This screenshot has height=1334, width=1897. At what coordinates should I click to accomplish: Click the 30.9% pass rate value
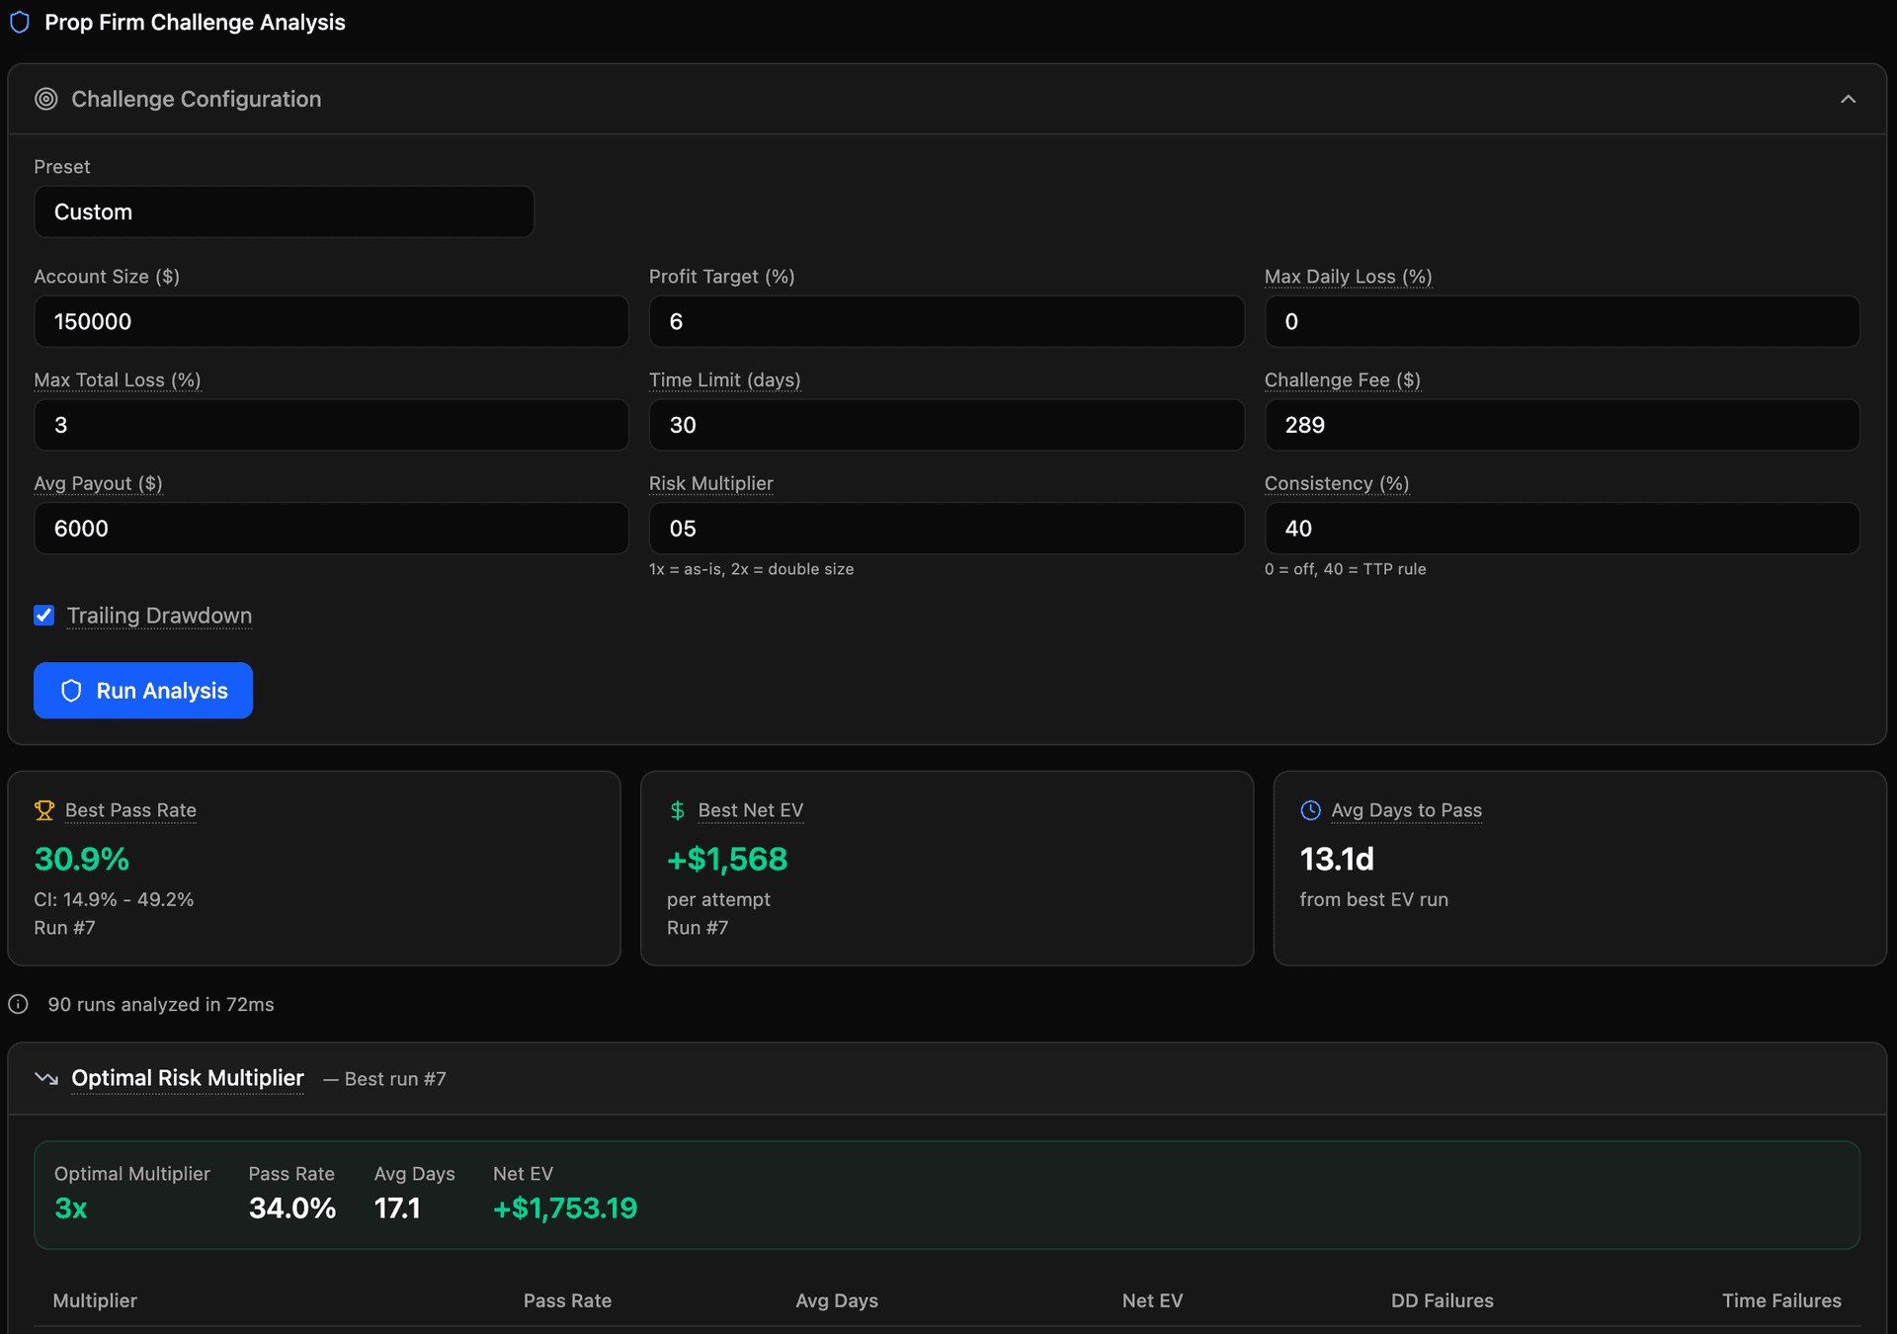click(x=82, y=859)
